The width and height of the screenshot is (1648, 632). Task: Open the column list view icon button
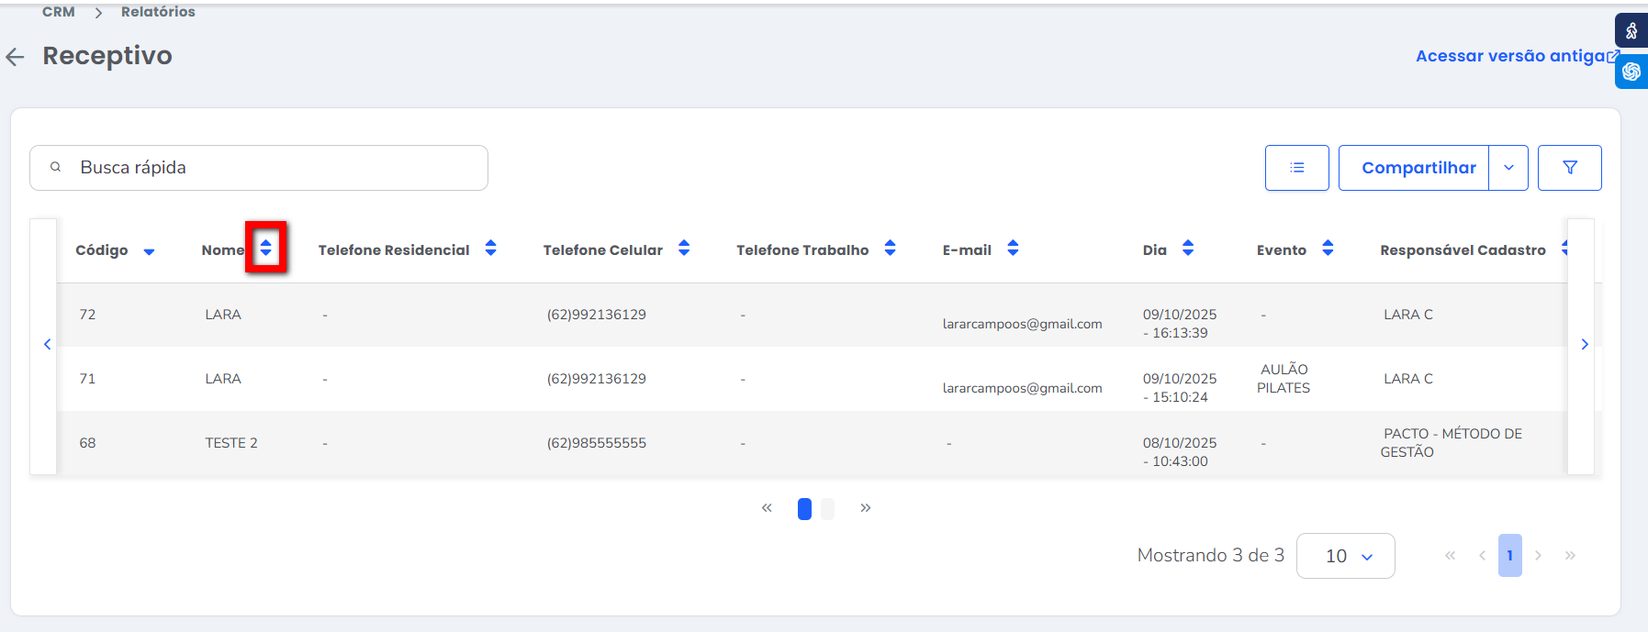tap(1296, 168)
